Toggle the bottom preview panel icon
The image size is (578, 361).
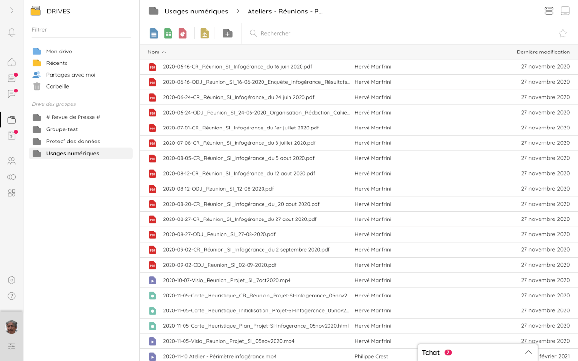(565, 11)
